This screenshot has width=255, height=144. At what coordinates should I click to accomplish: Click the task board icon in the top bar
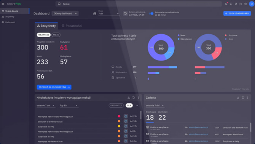pos(236,4)
